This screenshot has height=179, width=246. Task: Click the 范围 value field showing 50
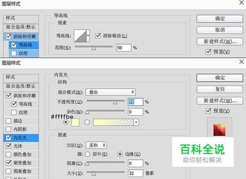pos(123,48)
